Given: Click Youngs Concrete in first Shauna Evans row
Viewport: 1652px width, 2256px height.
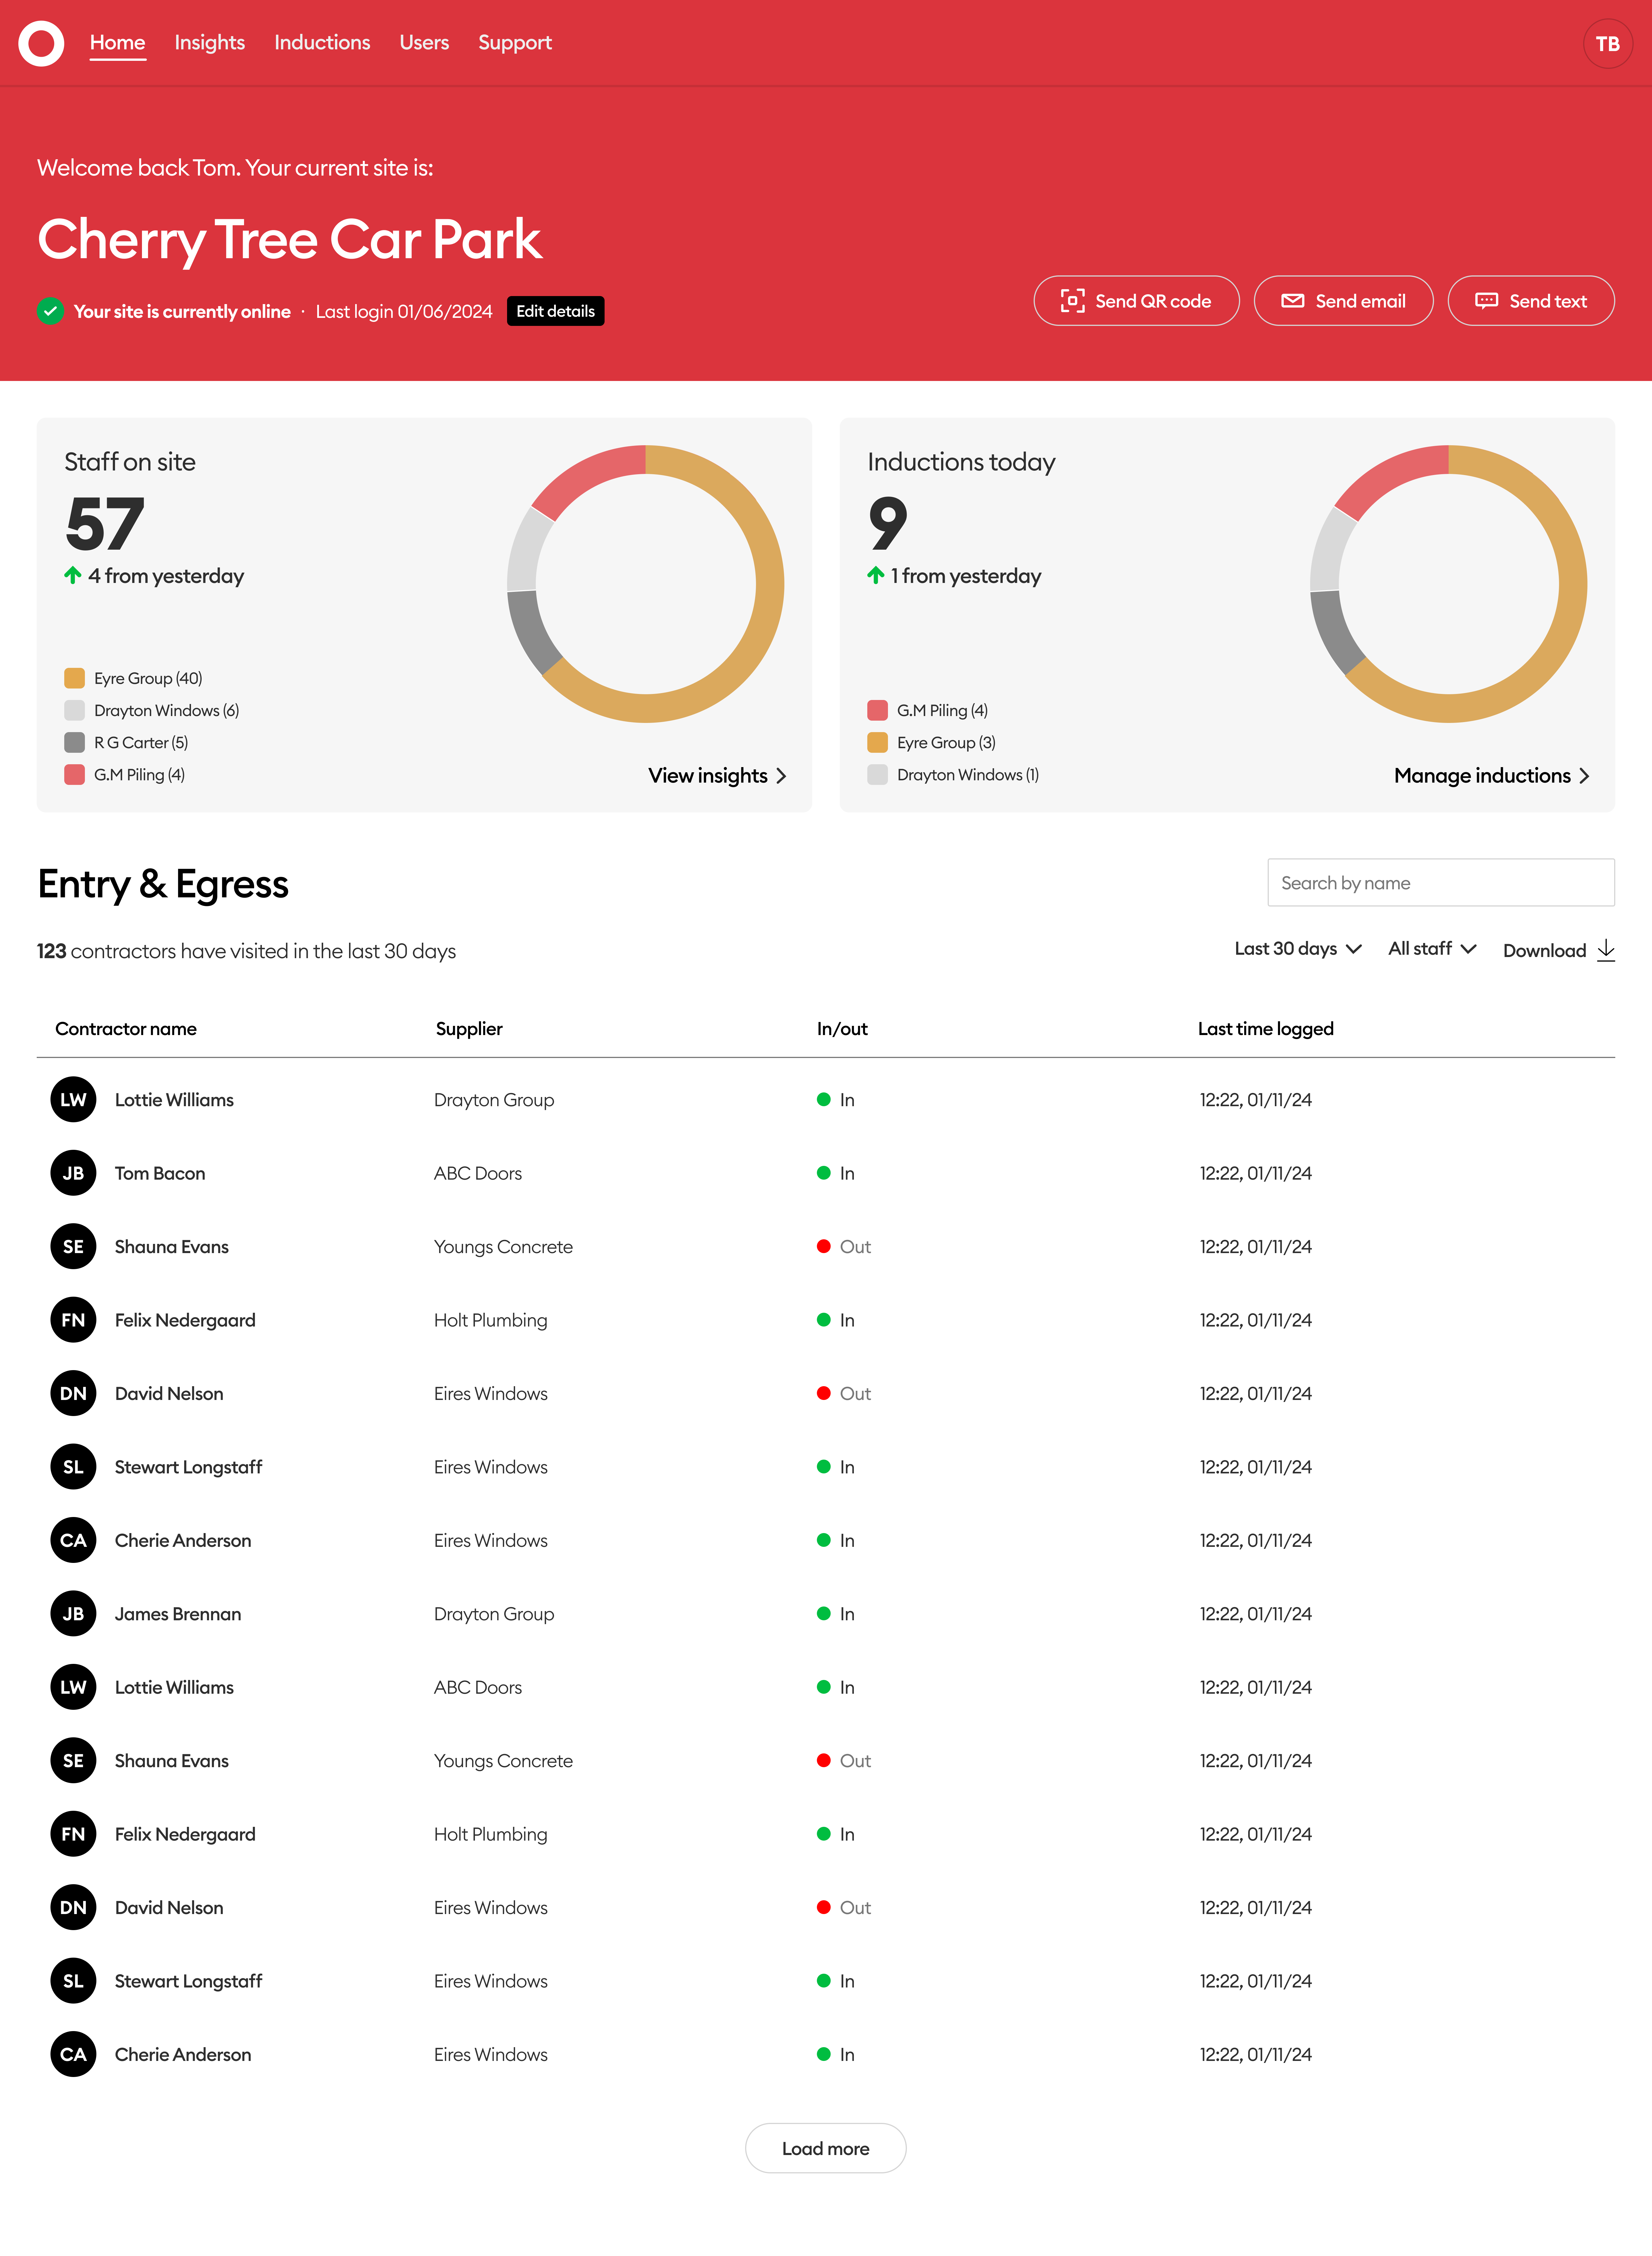Looking at the screenshot, I should (x=503, y=1247).
